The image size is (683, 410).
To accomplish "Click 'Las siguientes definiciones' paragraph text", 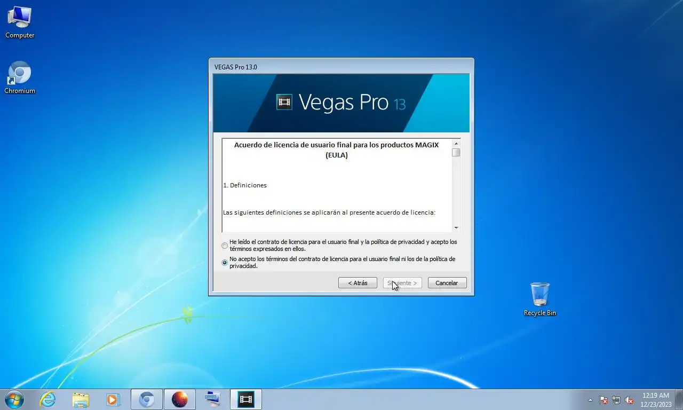I will 329,212.
